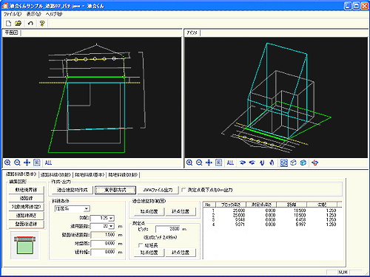Switch to the 隣地斜線(基本) tab
This screenshot has height=277, width=370.
pos(90,175)
